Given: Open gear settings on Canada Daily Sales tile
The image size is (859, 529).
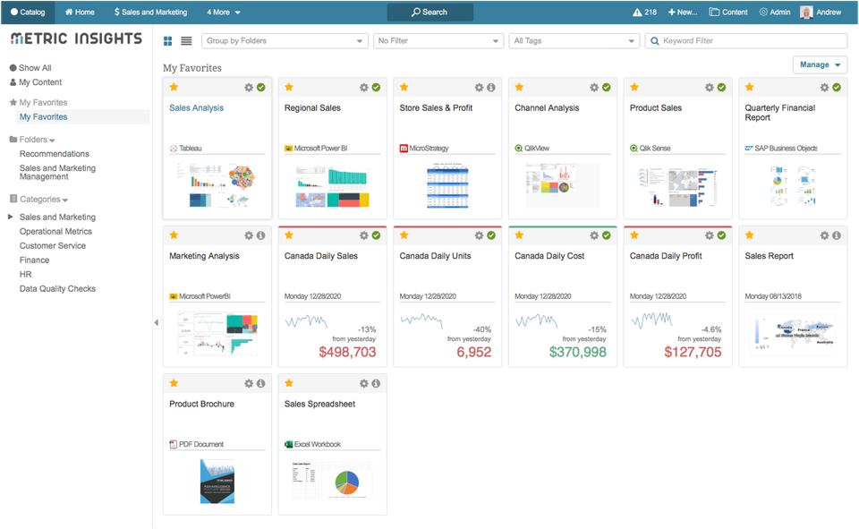Looking at the screenshot, I should pyautogui.click(x=364, y=235).
